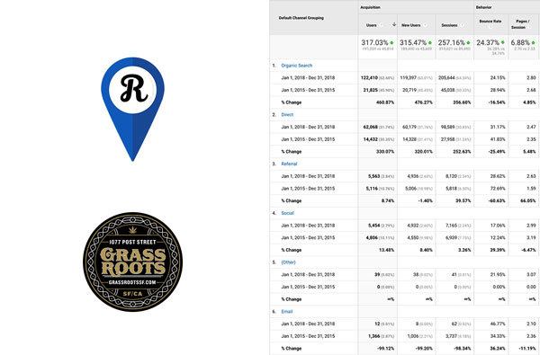Click the green dot next to 257.16%

[468, 43]
